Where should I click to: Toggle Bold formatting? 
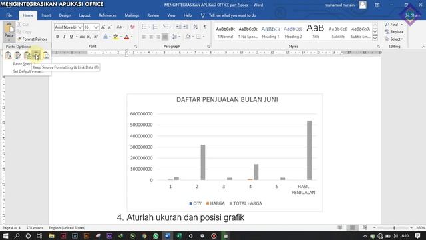pos(57,37)
